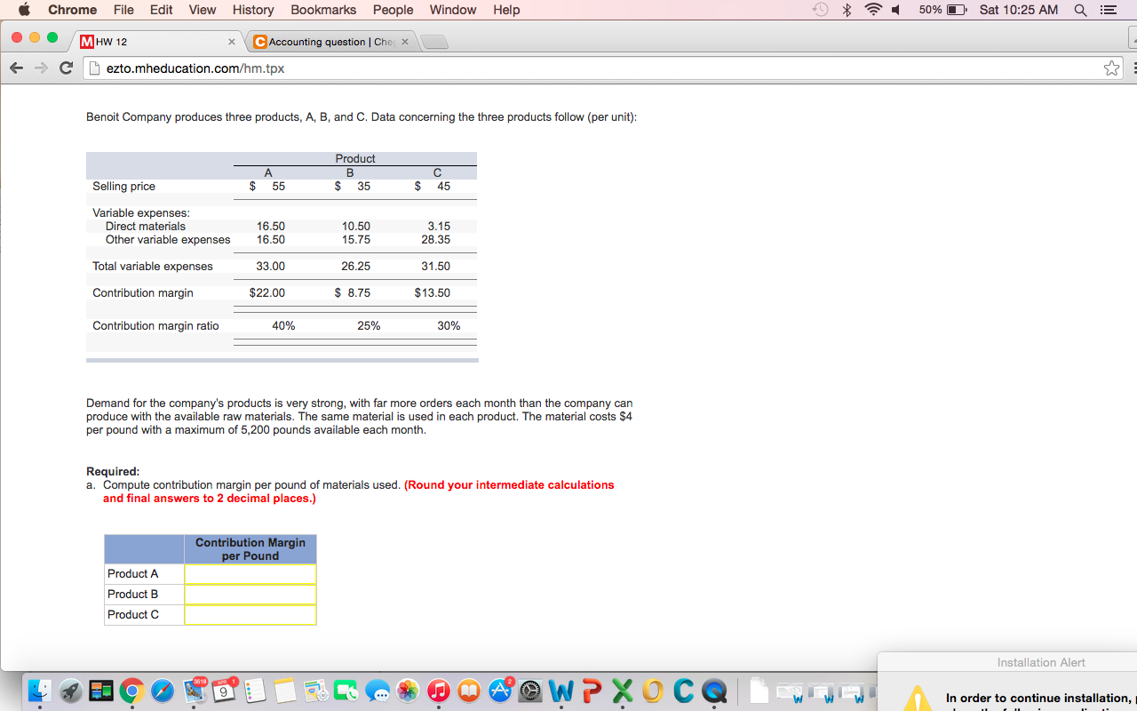Switch to the HW 12 tab
1137x711 pixels.
click(x=158, y=42)
